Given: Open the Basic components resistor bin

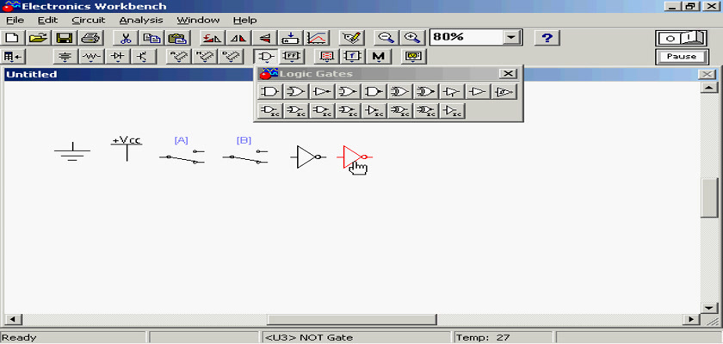Looking at the screenshot, I should (91, 57).
